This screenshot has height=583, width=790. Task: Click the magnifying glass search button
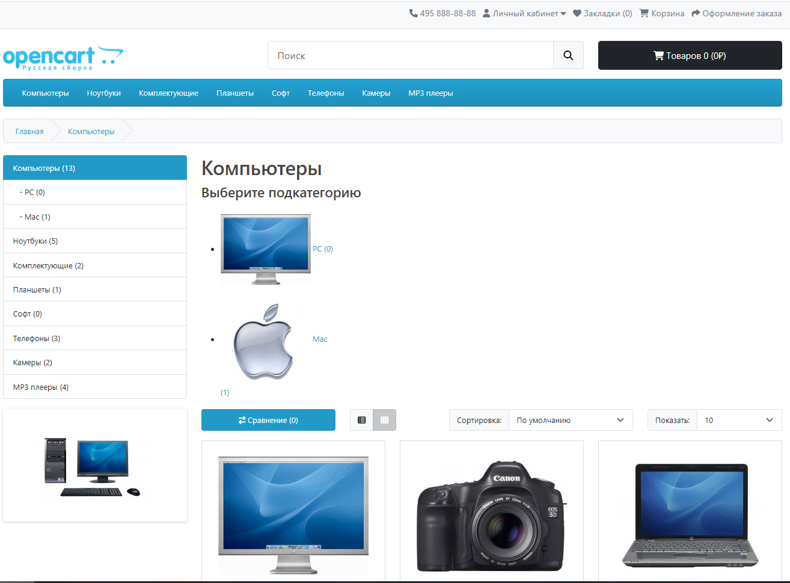click(x=568, y=55)
